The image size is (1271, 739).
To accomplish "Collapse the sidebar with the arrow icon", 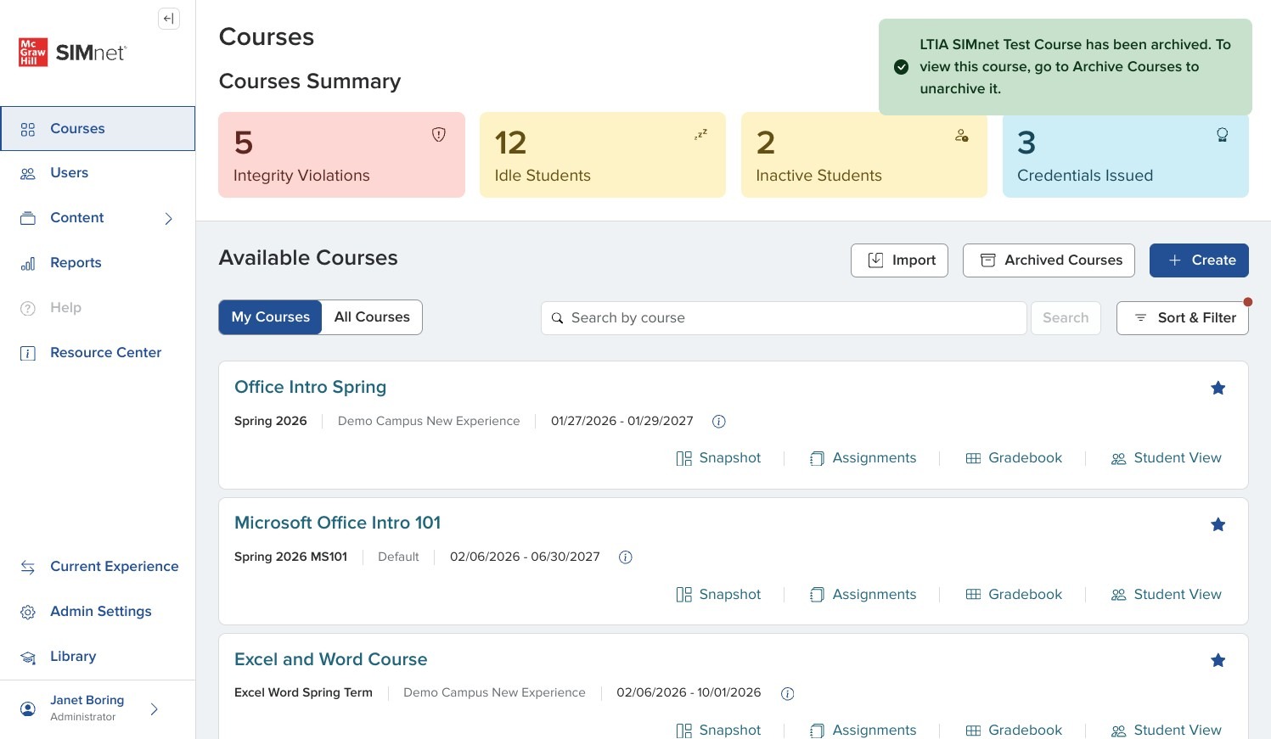I will [169, 19].
